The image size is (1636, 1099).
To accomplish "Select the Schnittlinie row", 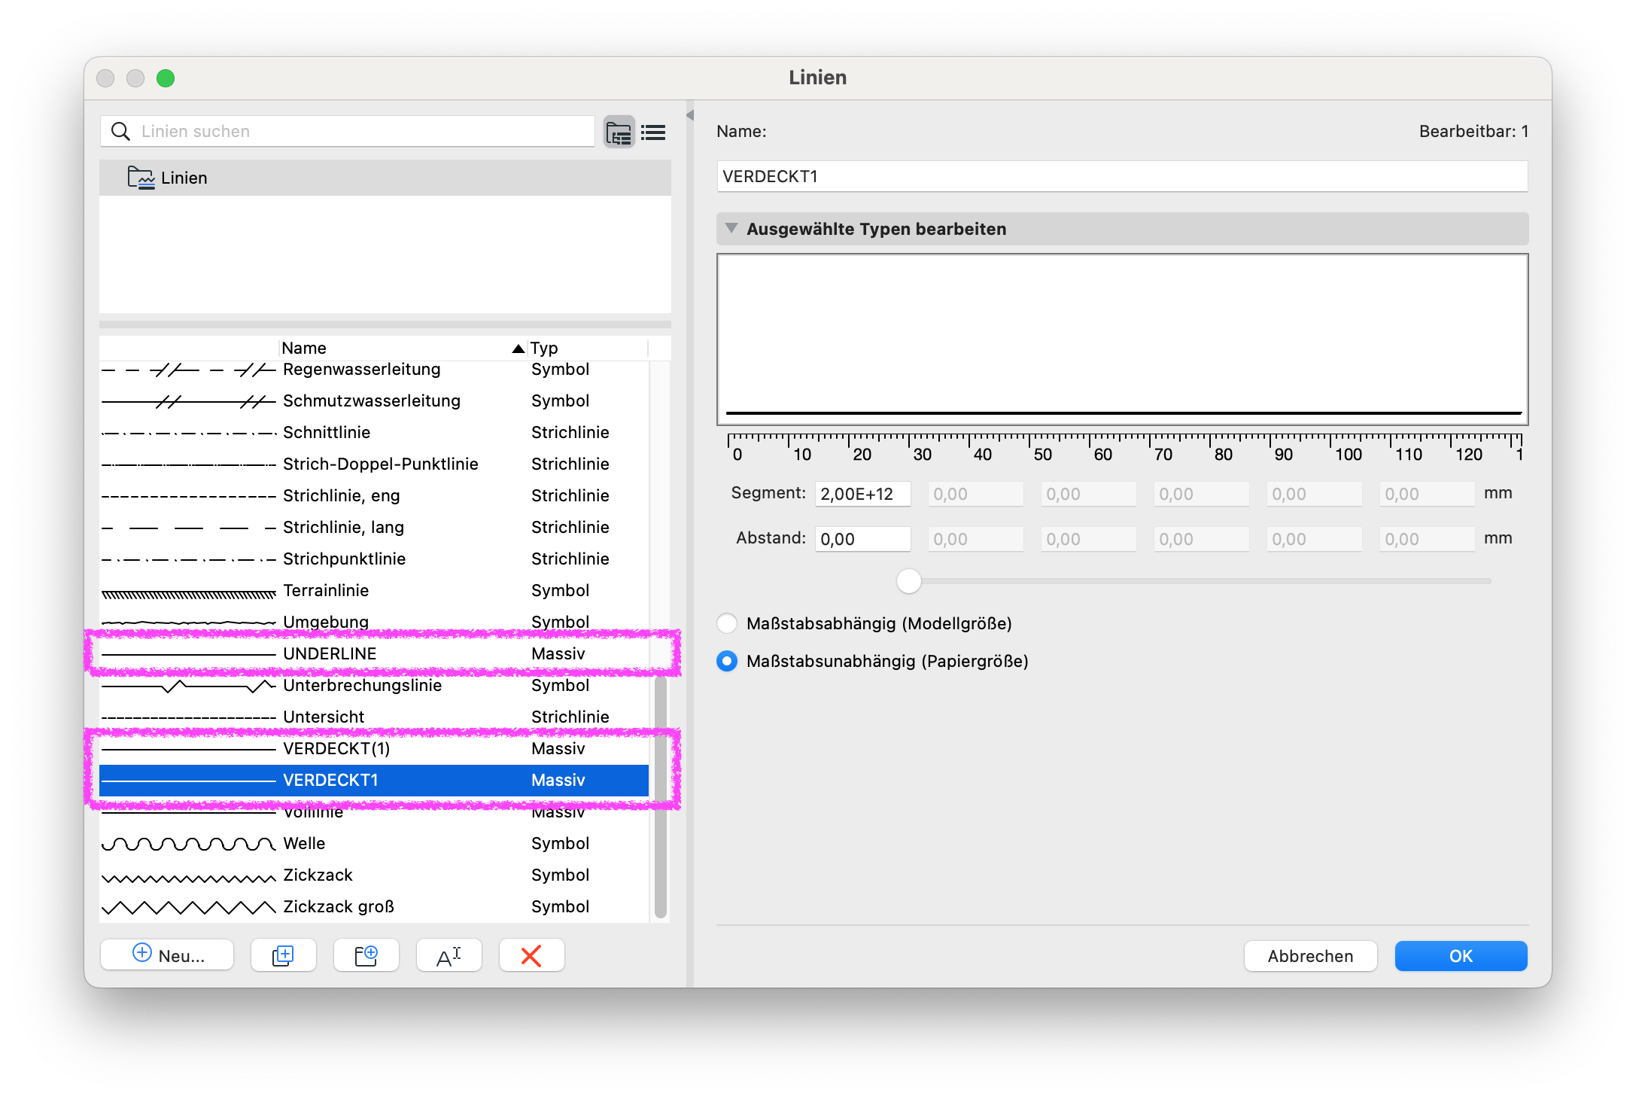I will [x=374, y=432].
